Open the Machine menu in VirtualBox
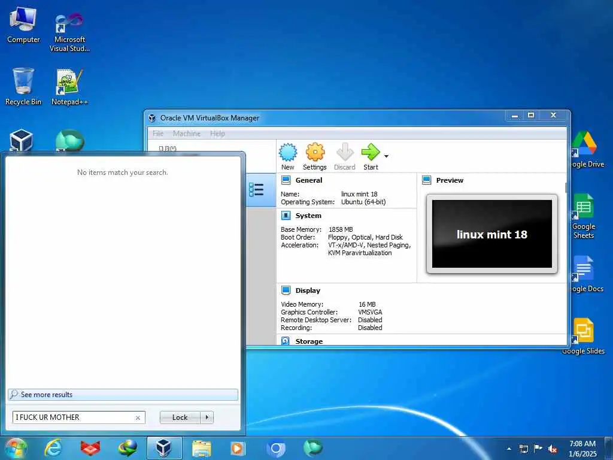The width and height of the screenshot is (613, 460). point(187,134)
